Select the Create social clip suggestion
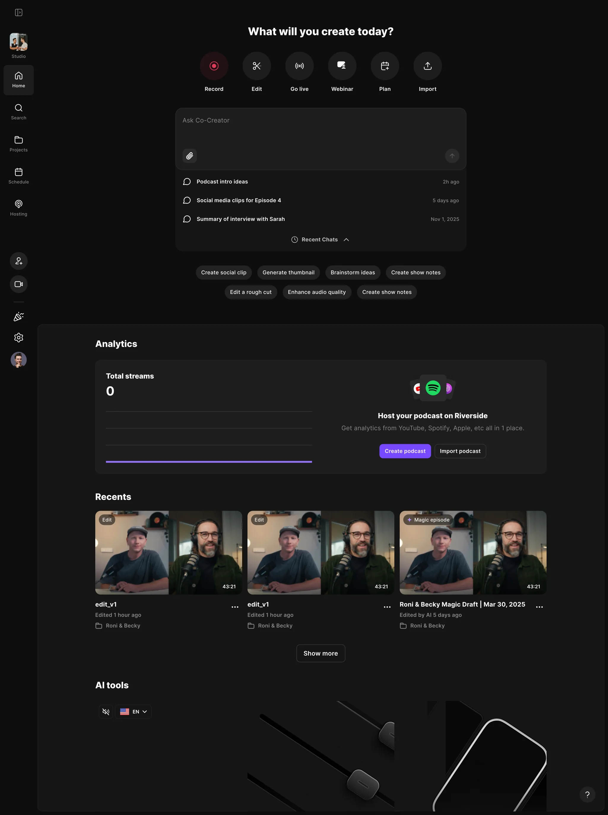Viewport: 608px width, 815px height. (224, 273)
